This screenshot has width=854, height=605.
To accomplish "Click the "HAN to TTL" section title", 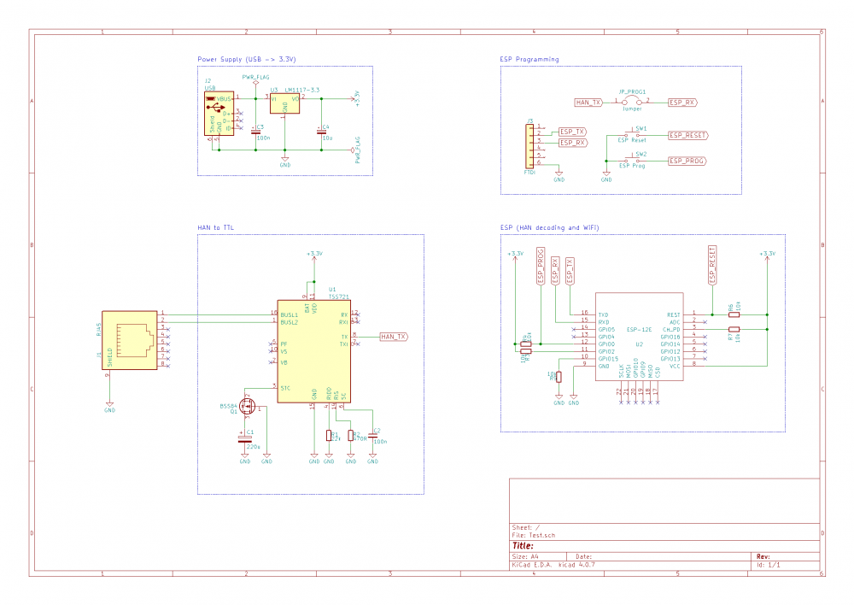I will [216, 227].
